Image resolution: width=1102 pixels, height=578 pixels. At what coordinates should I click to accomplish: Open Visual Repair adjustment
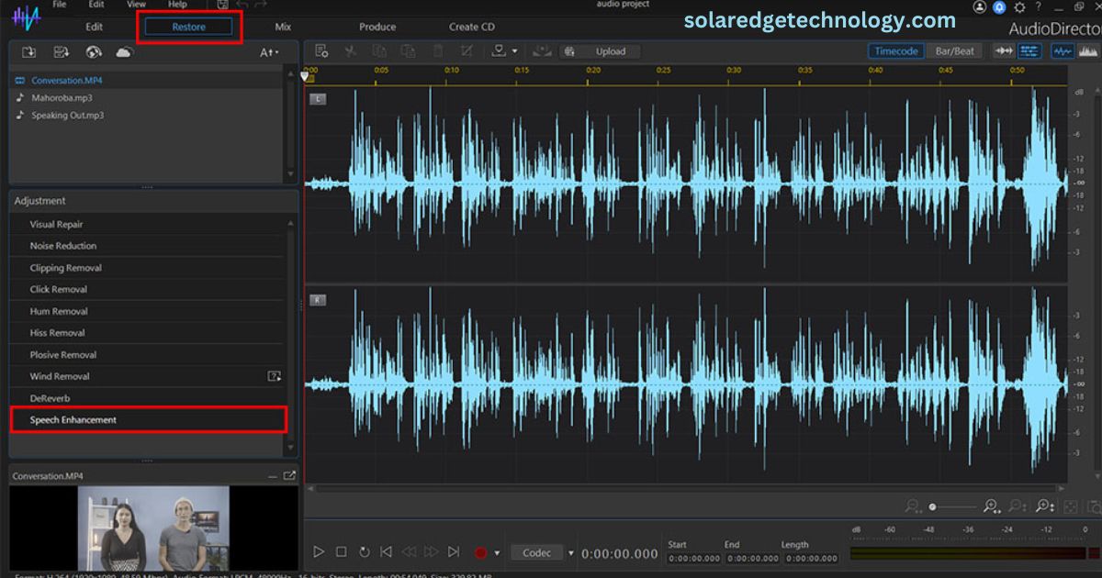pos(149,224)
